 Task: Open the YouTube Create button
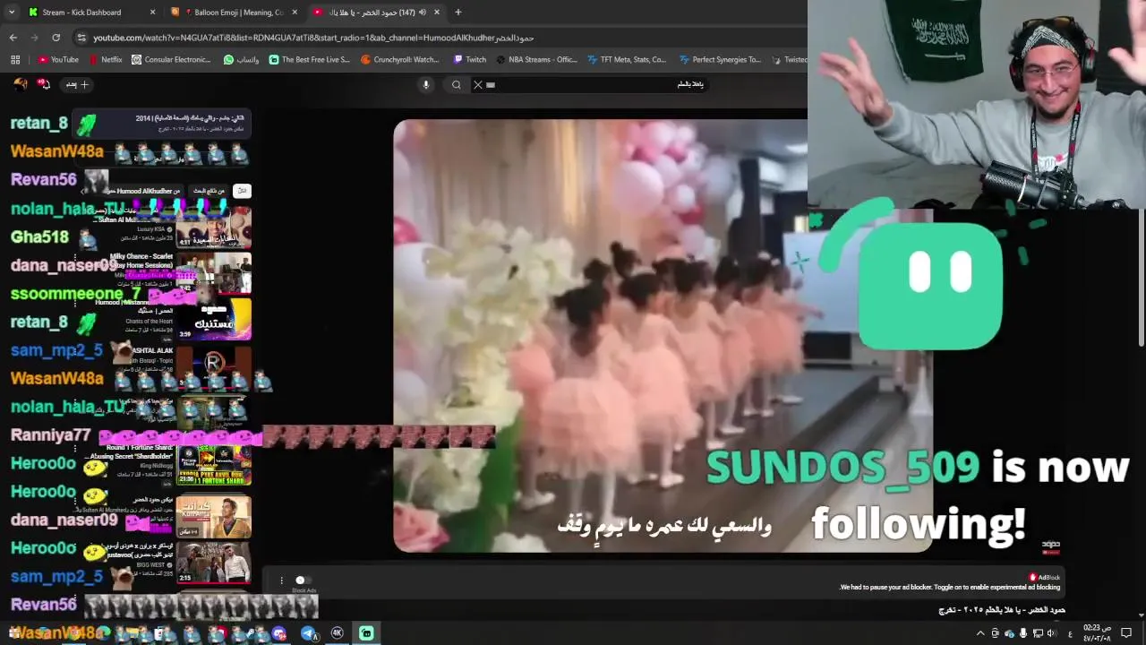pyautogui.click(x=77, y=84)
